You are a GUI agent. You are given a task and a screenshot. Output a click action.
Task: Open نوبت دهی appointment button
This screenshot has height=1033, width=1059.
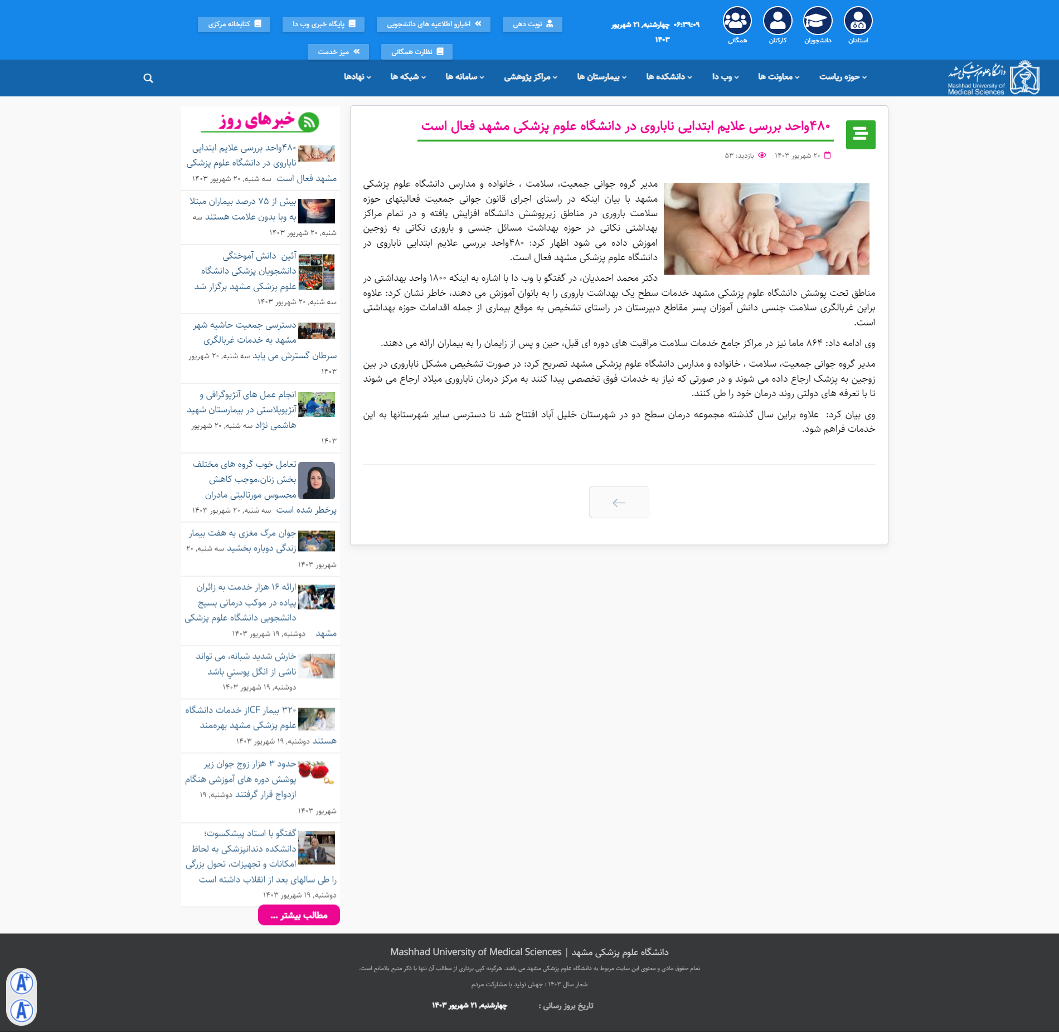coord(532,24)
